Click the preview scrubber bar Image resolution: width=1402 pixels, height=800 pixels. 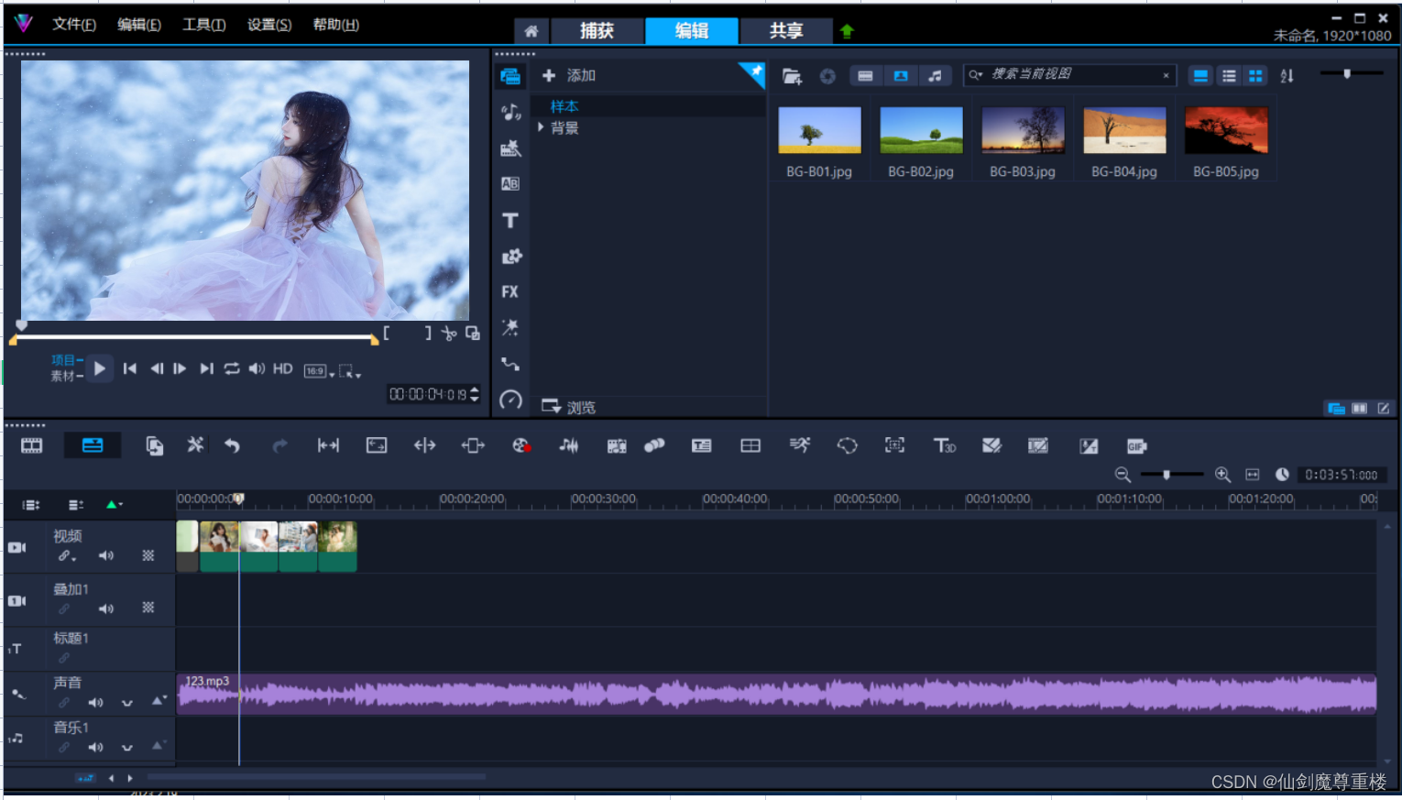pos(194,339)
